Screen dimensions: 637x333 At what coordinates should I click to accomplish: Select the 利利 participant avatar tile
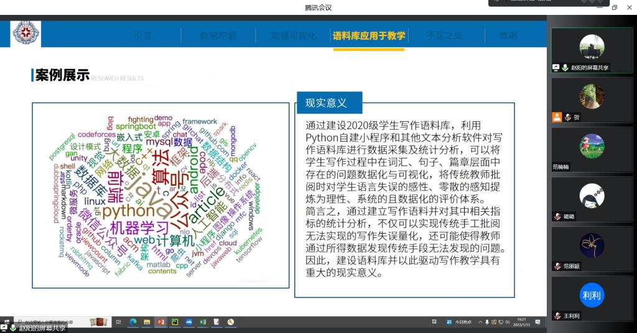(592, 295)
